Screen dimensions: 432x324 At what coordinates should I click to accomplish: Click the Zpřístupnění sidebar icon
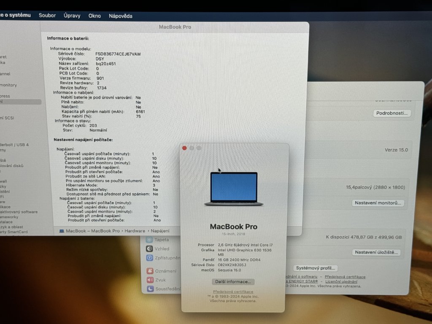[150, 258]
